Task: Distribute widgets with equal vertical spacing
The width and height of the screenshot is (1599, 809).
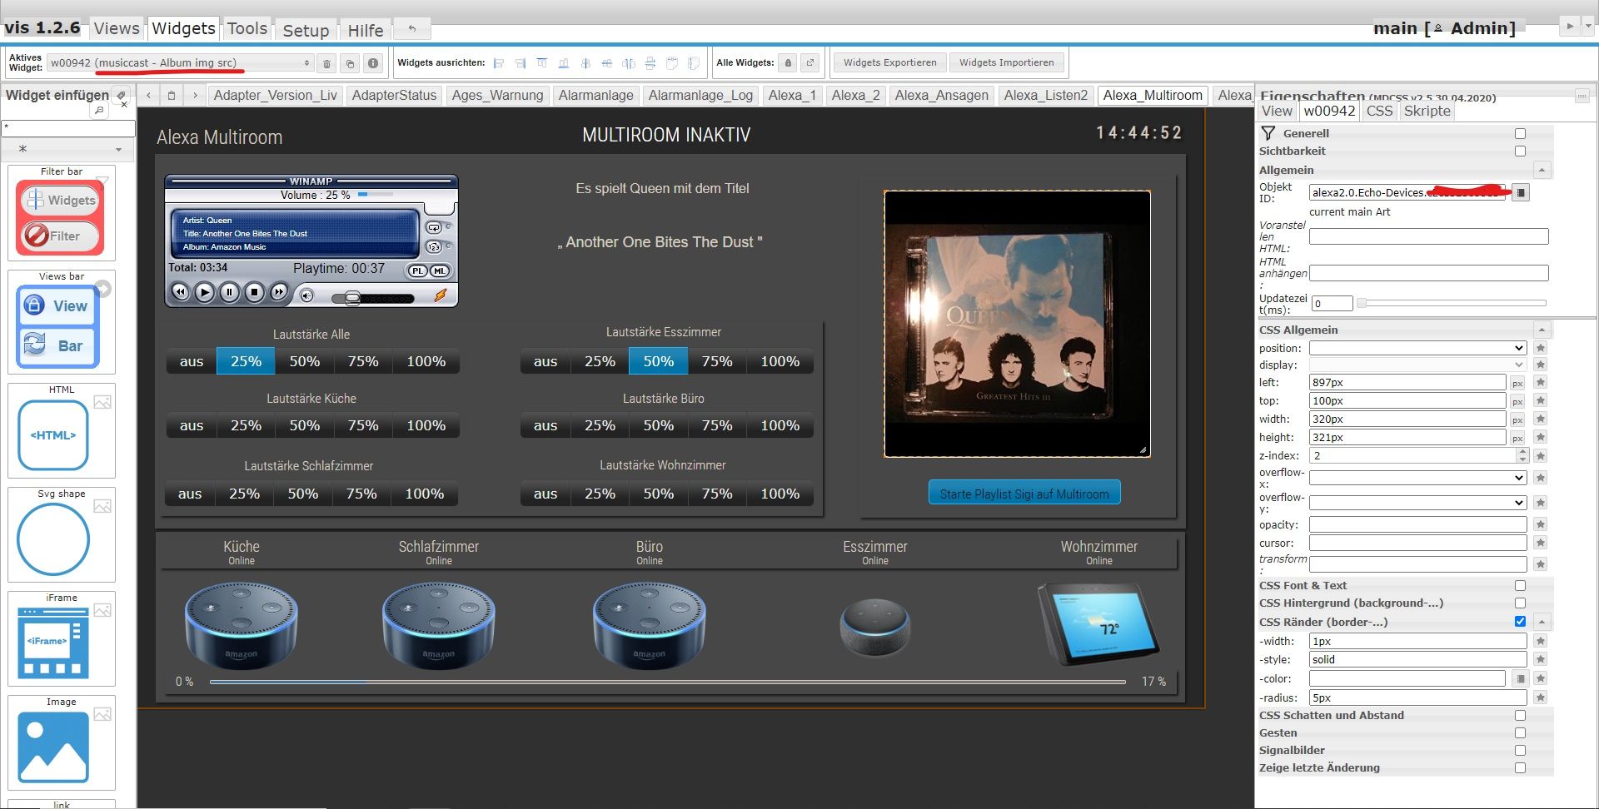Action: [x=650, y=63]
